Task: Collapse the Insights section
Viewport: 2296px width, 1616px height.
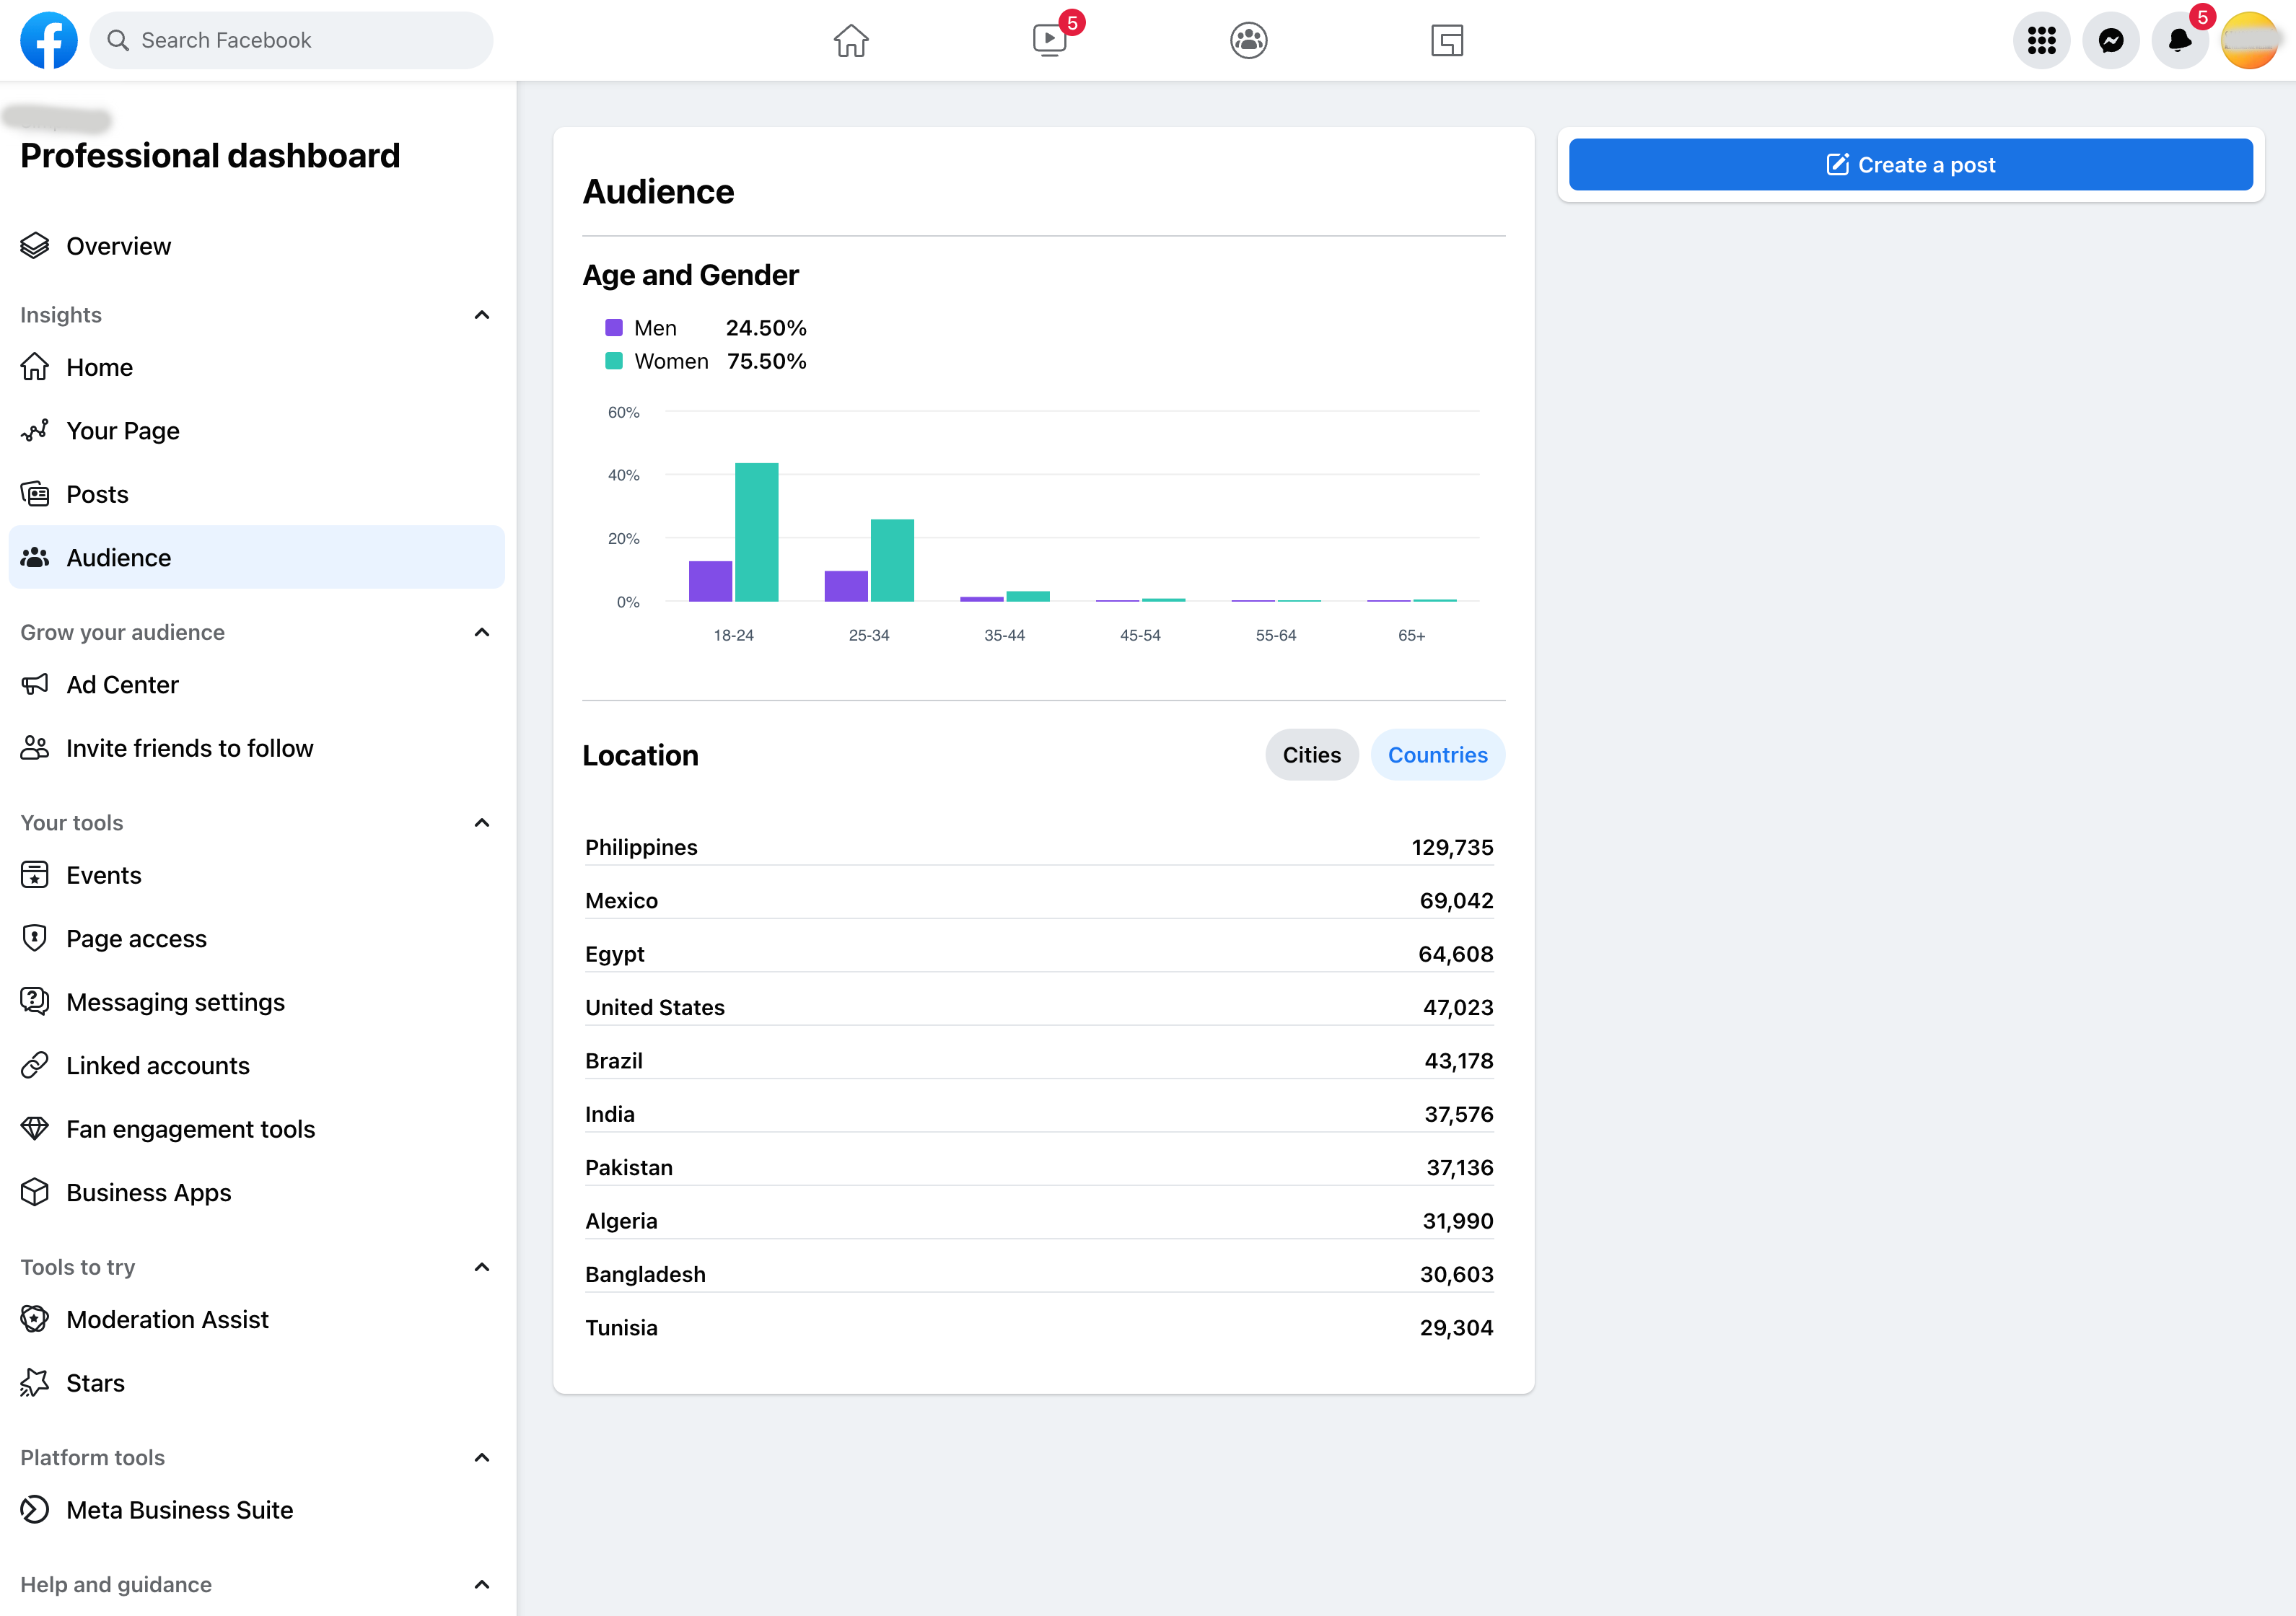Action: [481, 315]
